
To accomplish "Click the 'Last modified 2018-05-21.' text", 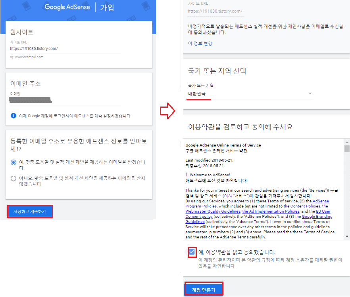I will coord(210,160).
